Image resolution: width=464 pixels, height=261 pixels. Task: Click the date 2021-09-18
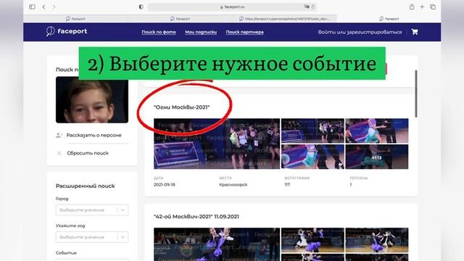[165, 184]
